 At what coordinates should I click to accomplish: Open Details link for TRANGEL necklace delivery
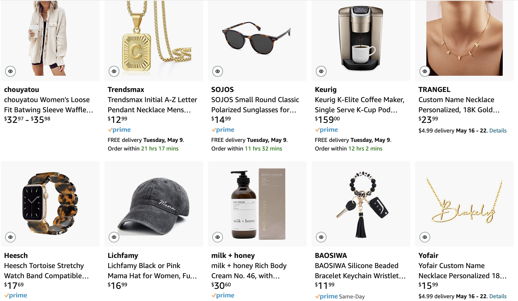(x=498, y=131)
